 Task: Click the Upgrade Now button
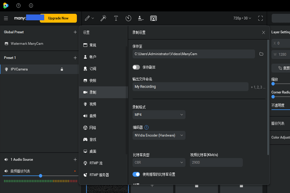click(58, 18)
